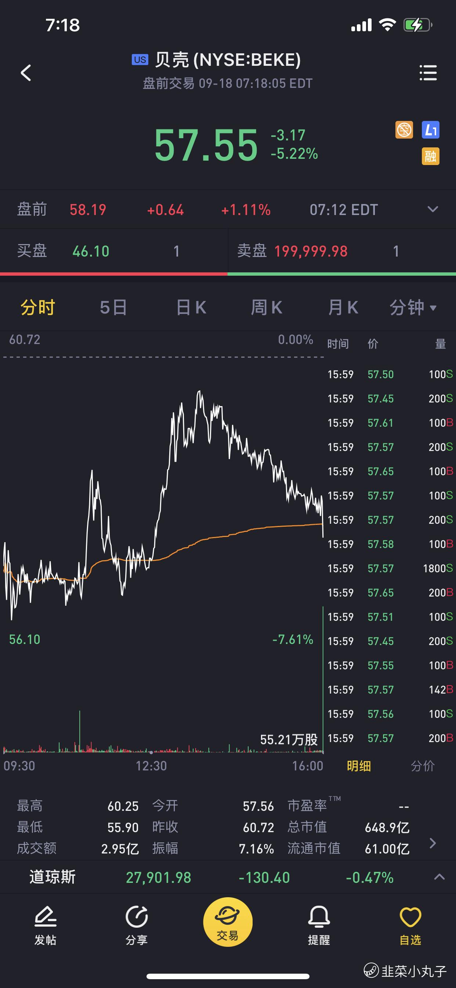Viewport: 456px width, 988px height.
Task: Tap the 量 volume column header
Action: 440,344
